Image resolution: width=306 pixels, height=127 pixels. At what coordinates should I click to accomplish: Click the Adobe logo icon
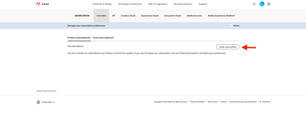click(38, 4)
